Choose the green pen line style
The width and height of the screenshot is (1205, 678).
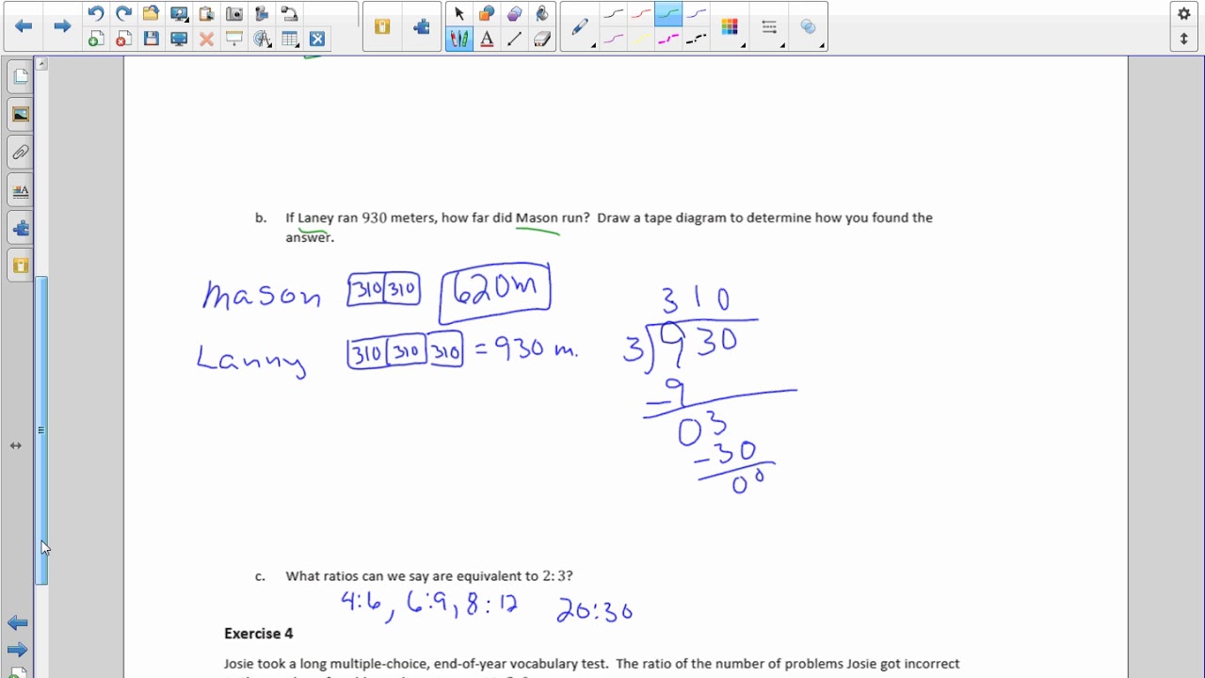[668, 13]
